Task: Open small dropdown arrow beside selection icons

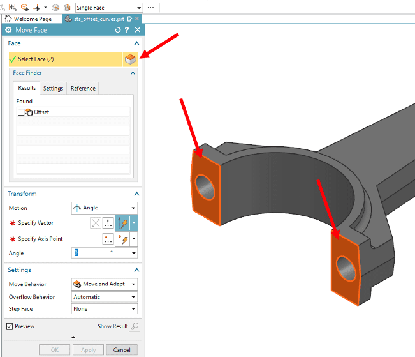Action: (45, 8)
